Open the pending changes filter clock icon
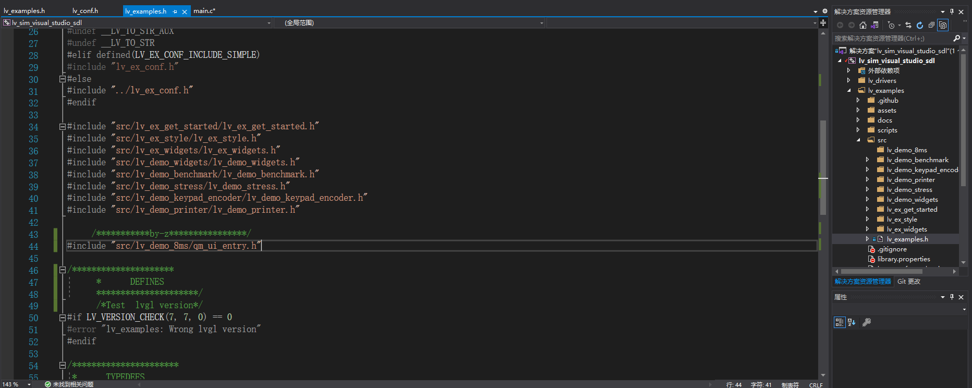This screenshot has height=388, width=972. click(892, 25)
